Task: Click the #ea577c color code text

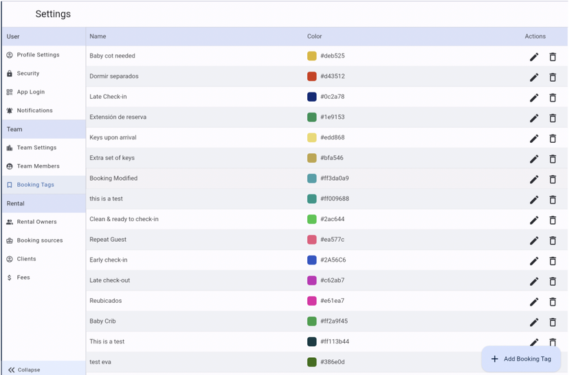Action: [332, 240]
